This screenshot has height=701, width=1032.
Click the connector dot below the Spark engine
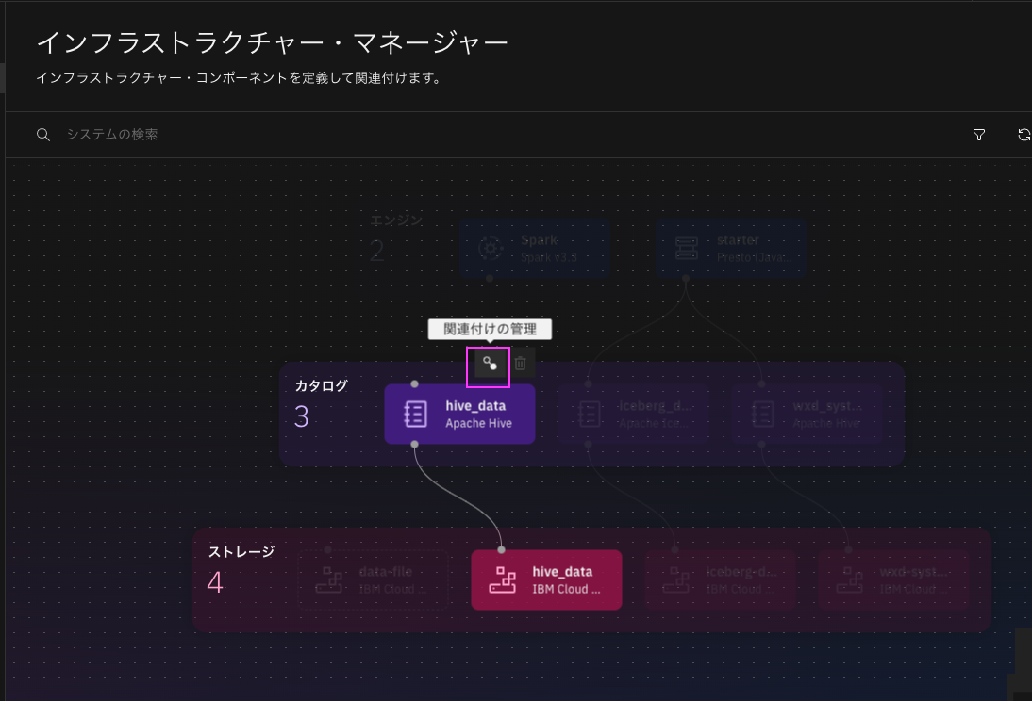tap(490, 279)
